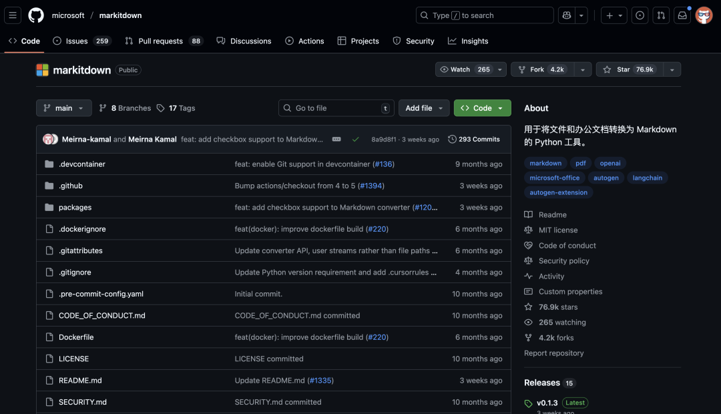Viewport: 721px width, 414px height.
Task: Open the create new plus dropdown
Action: (614, 15)
